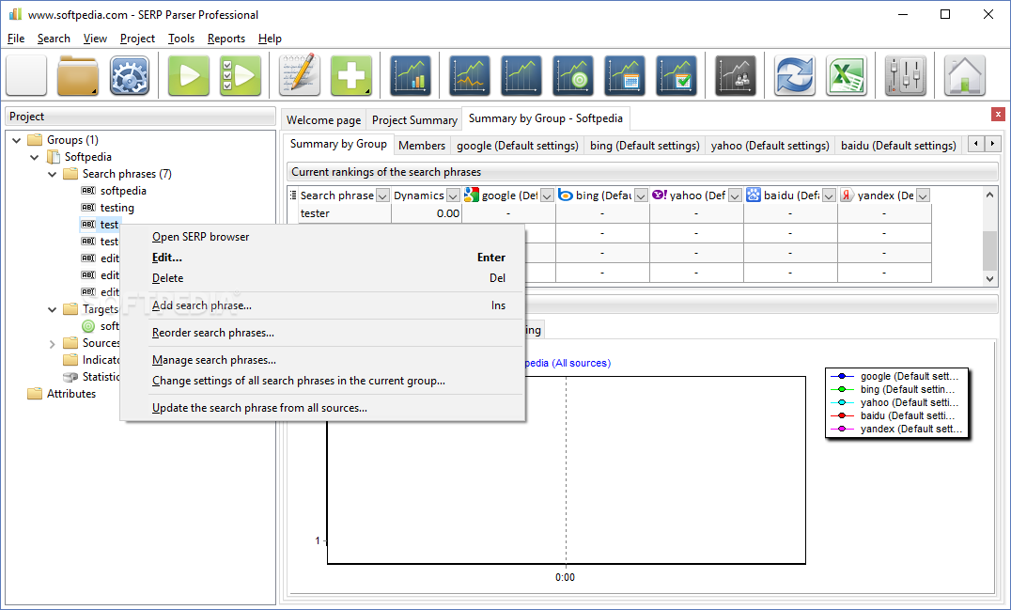
Task: Open the File menu
Action: click(16, 39)
